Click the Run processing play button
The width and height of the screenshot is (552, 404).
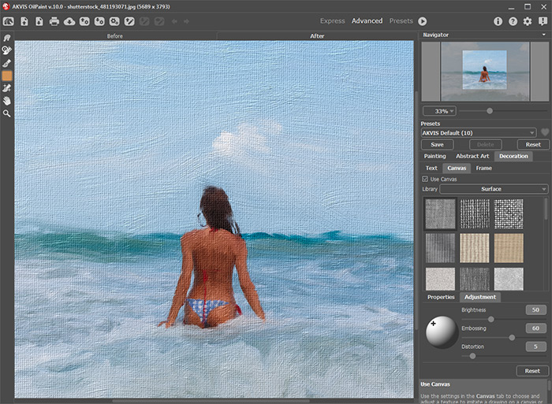pyautogui.click(x=423, y=21)
